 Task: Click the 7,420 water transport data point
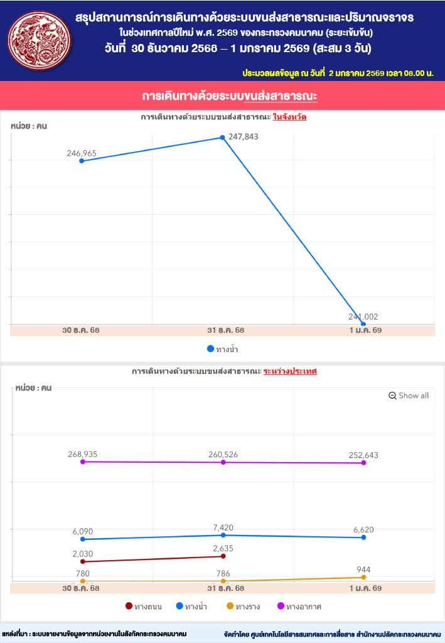223,535
